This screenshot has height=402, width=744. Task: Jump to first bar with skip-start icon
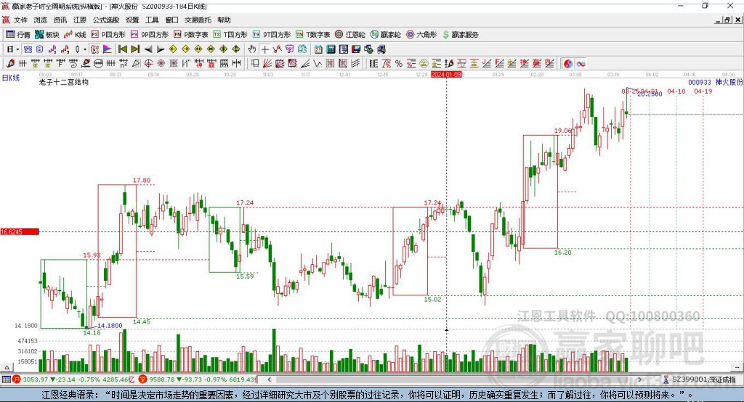point(122,49)
